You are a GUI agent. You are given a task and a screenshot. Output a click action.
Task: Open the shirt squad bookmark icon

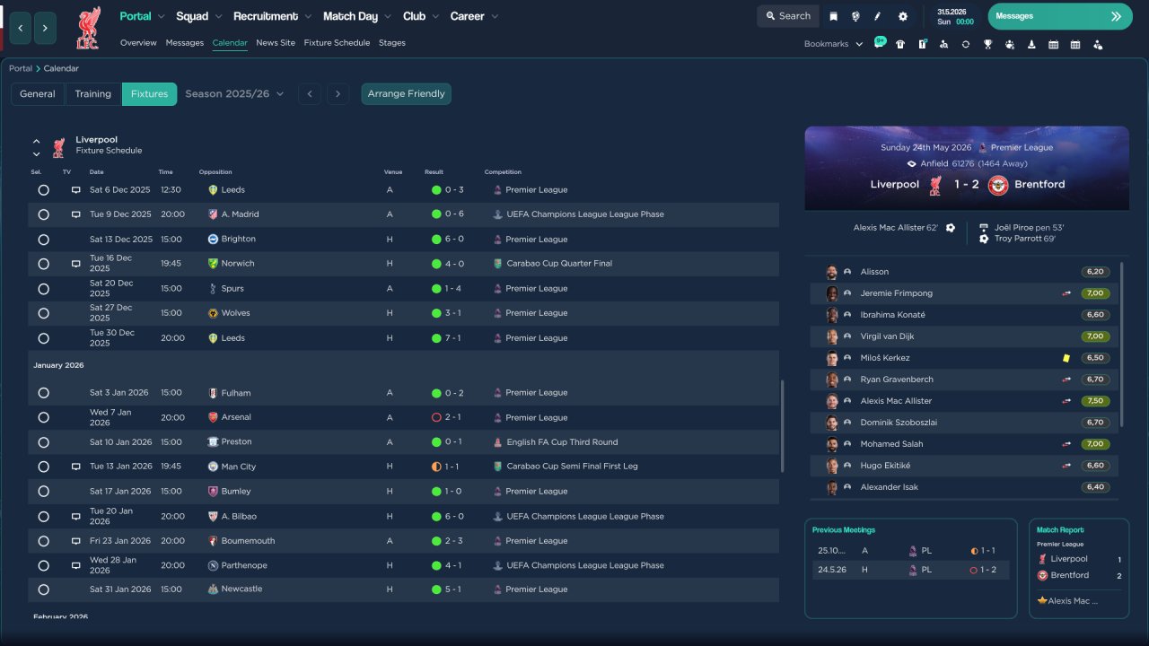coord(900,44)
